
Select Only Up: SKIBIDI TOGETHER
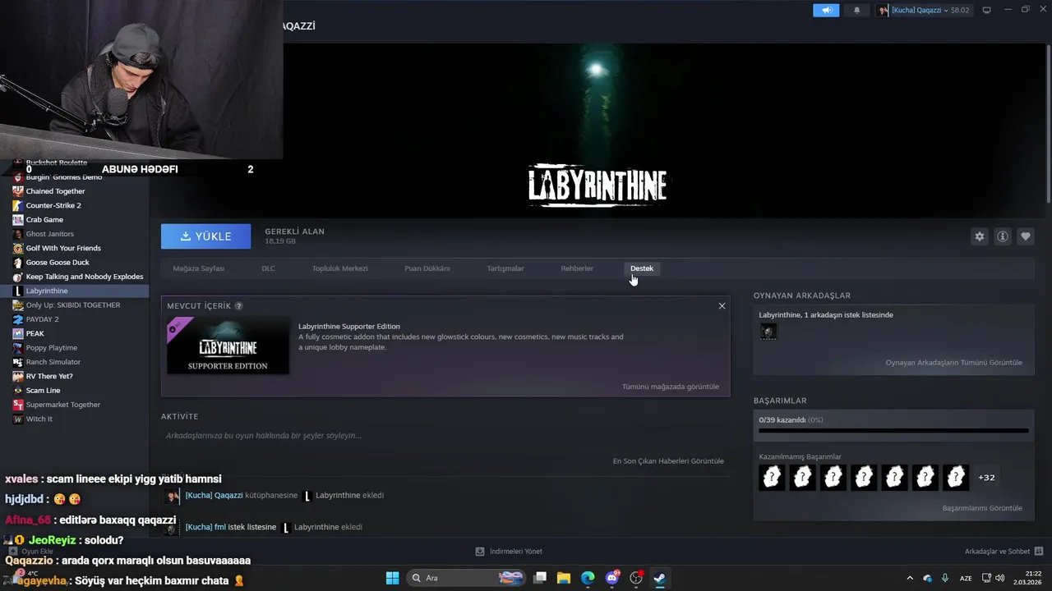[74, 305]
